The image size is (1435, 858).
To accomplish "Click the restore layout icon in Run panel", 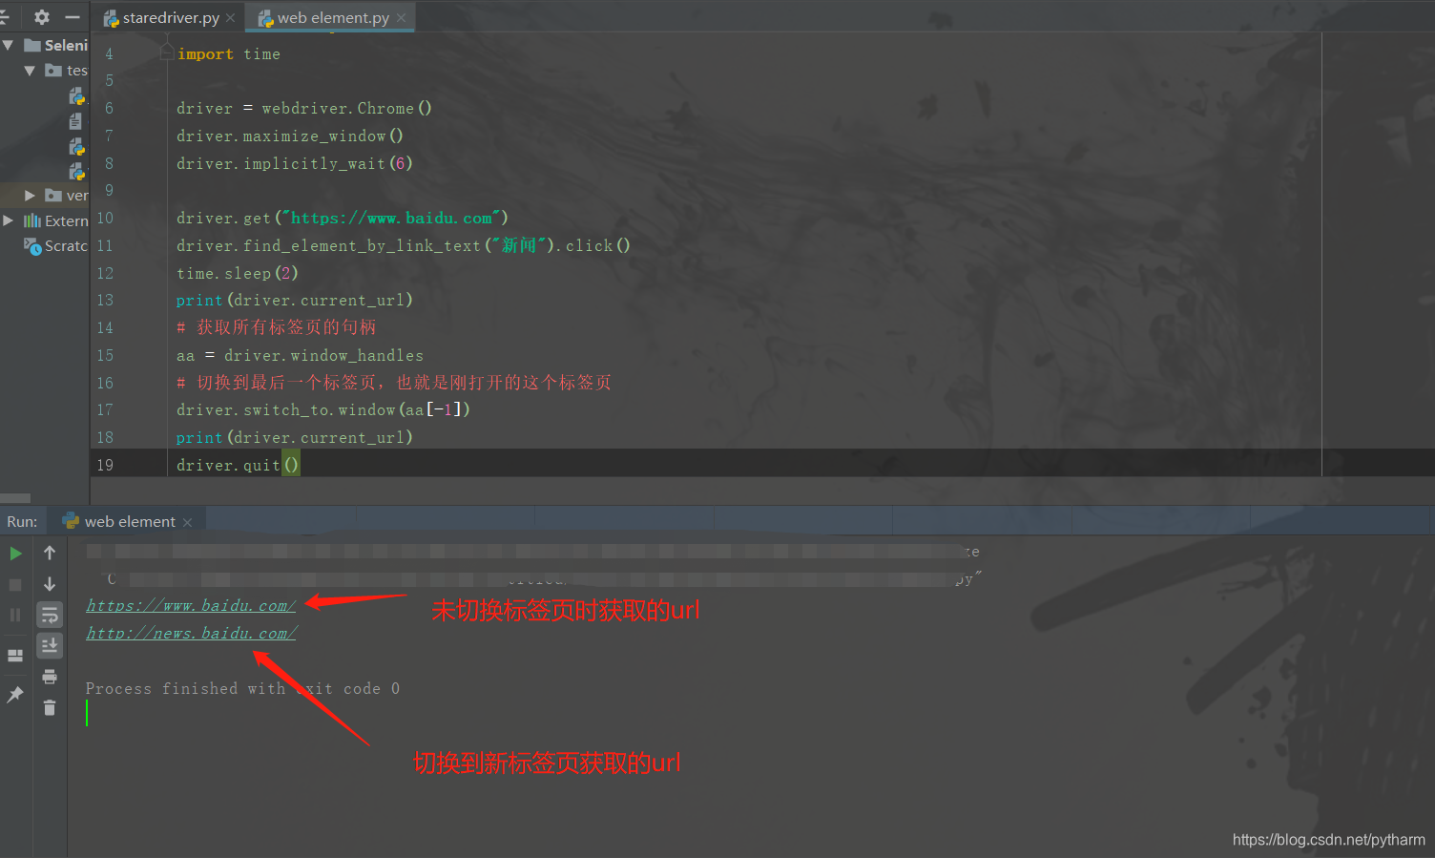I will pyautogui.click(x=15, y=656).
